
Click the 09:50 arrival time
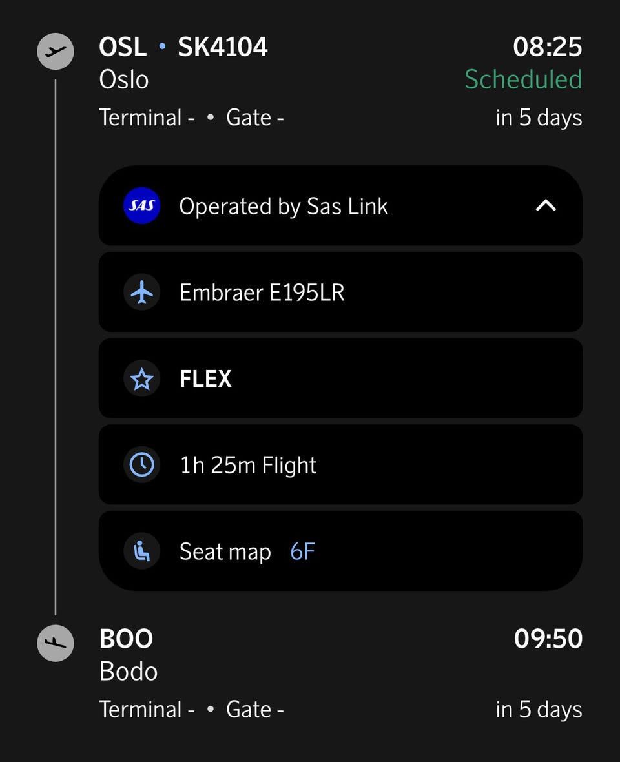(x=548, y=639)
